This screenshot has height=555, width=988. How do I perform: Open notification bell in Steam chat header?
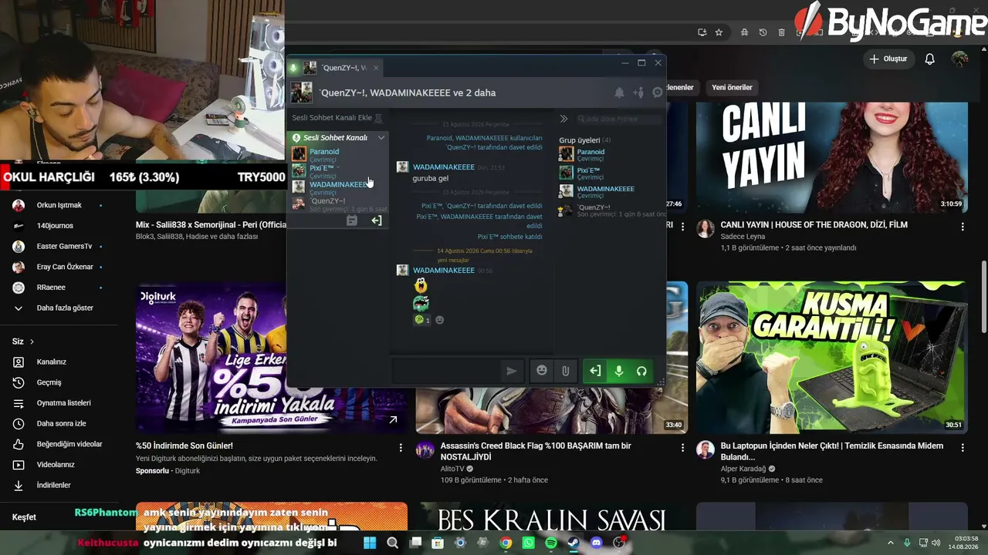pyautogui.click(x=619, y=92)
